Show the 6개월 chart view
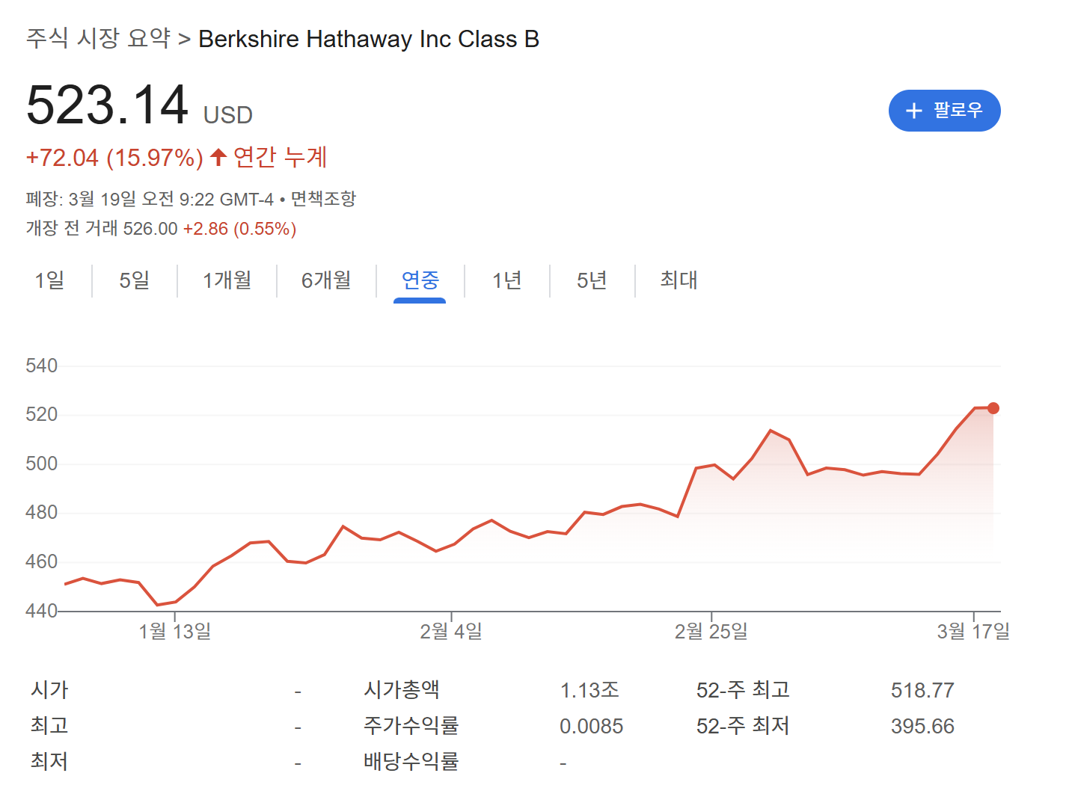 coord(326,280)
